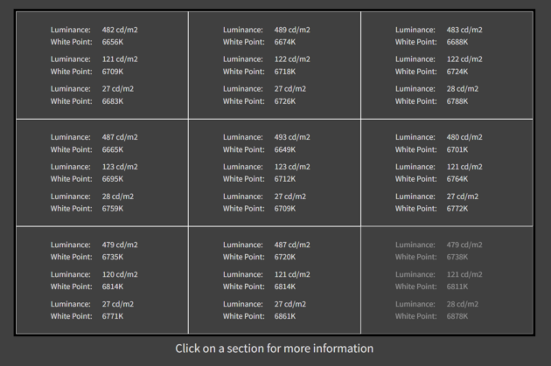
Task: Open the middle-left section with white point 6665K
Action: point(101,172)
